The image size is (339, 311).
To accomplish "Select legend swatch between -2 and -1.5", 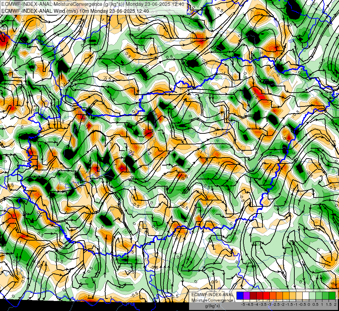I will [286, 296].
